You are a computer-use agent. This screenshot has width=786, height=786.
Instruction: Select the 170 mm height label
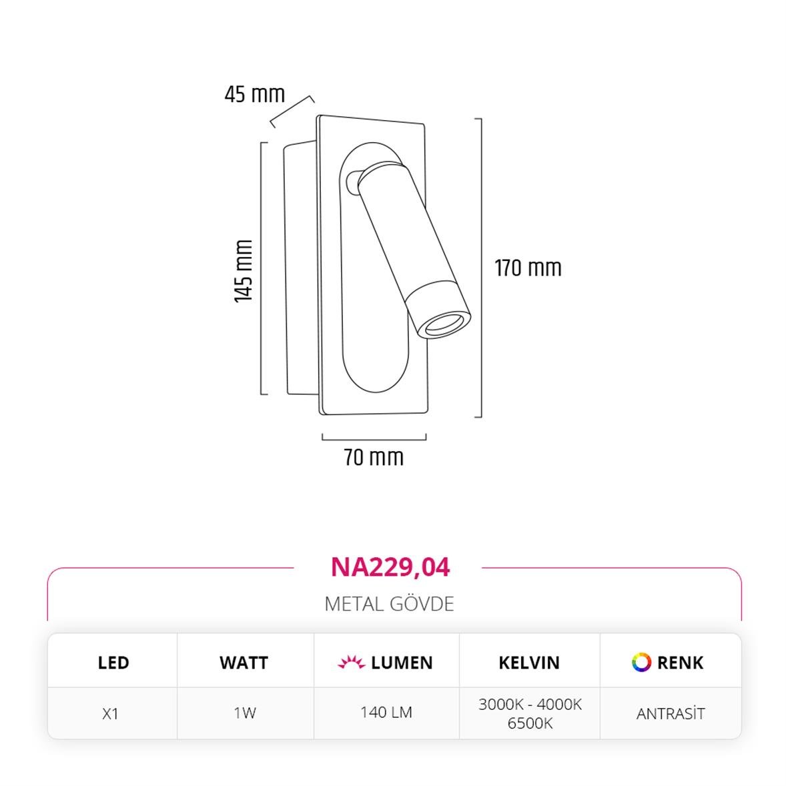coord(528,268)
